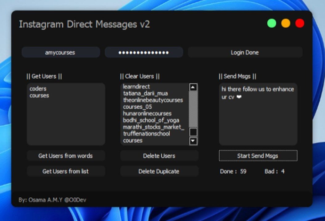
Task: Click the username field containing amycourses
Action: pyautogui.click(x=61, y=52)
